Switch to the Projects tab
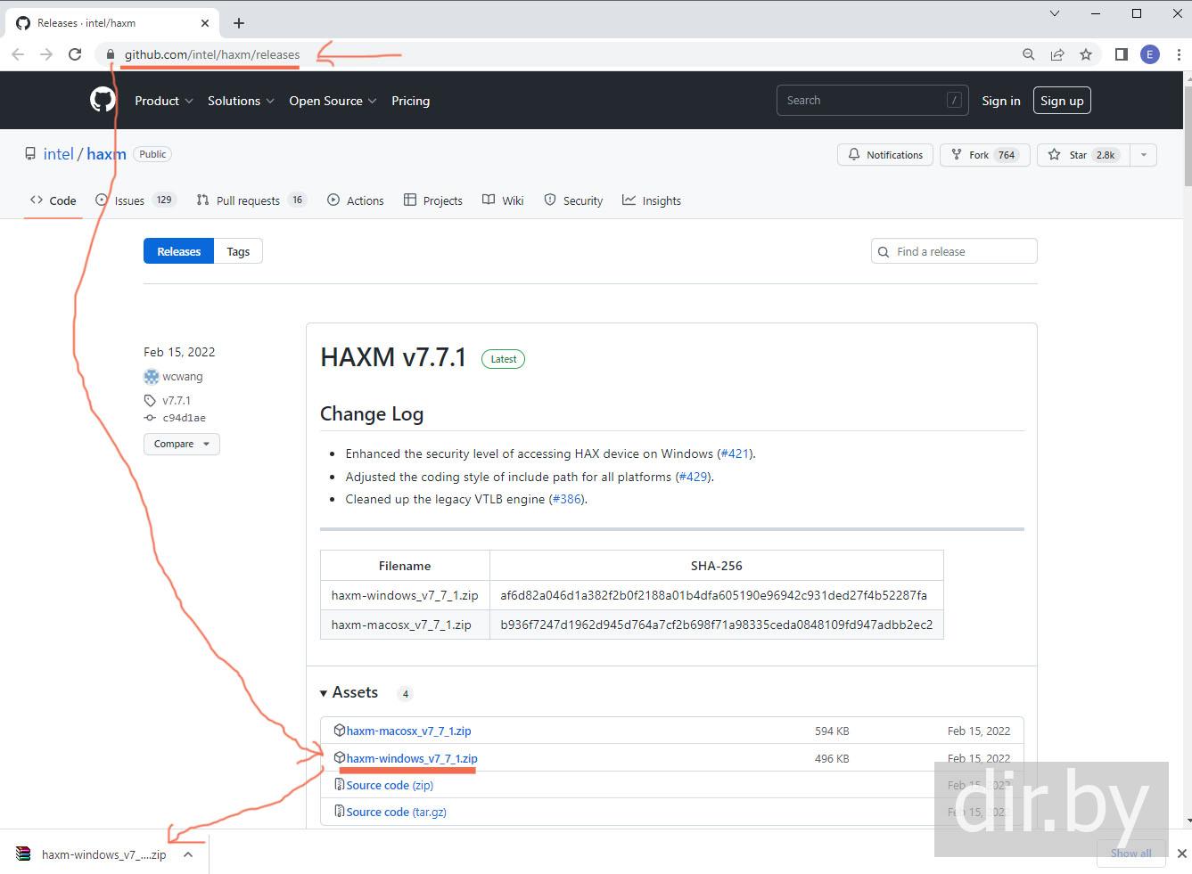The height and width of the screenshot is (874, 1192). point(432,200)
